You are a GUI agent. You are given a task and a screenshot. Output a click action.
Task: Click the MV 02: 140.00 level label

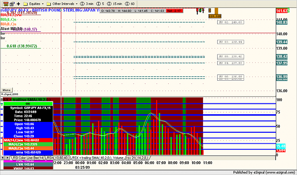click(x=230, y=22)
